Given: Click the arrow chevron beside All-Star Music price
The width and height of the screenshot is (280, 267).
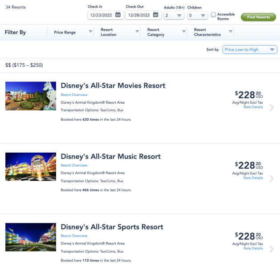Looking at the screenshot, I should pyautogui.click(x=272, y=178).
